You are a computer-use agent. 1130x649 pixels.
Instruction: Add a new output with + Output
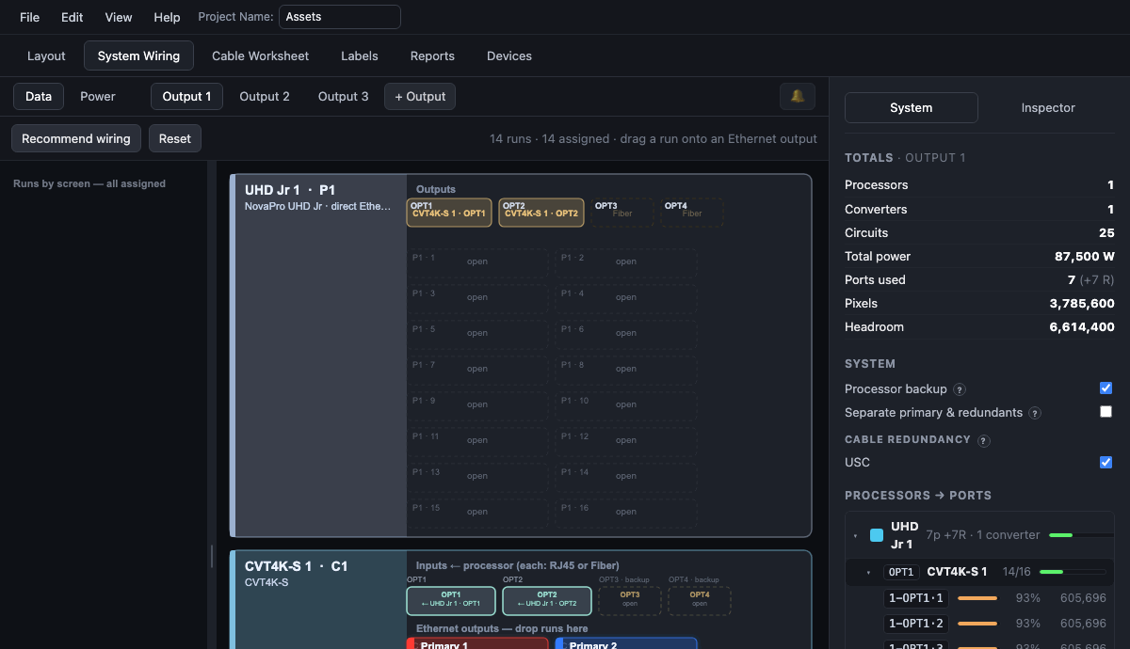coord(420,96)
